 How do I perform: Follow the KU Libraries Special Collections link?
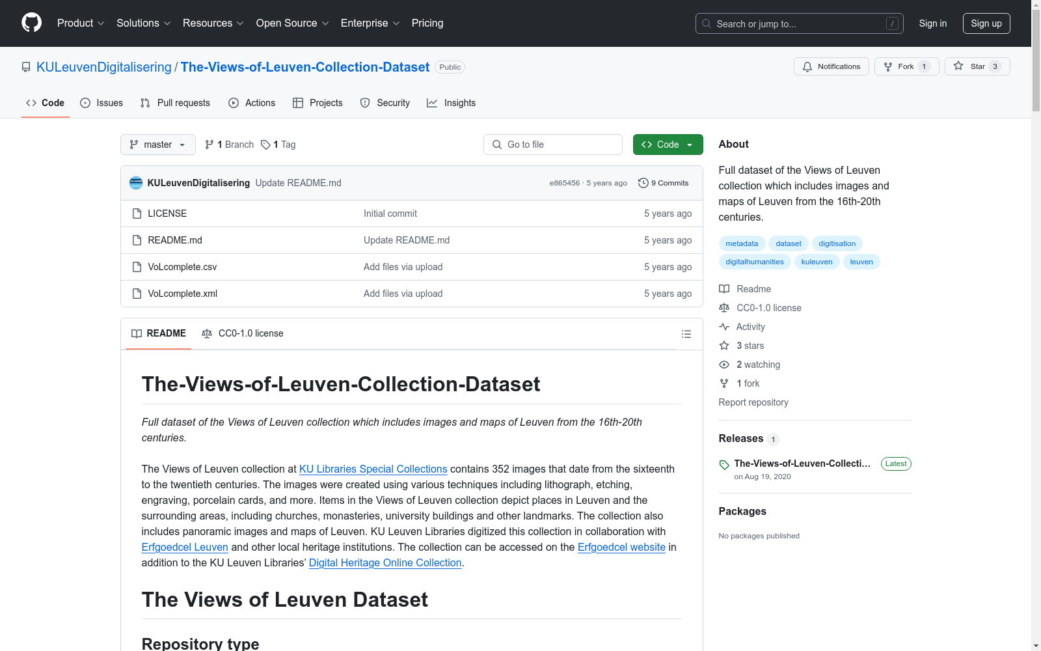pyautogui.click(x=373, y=469)
